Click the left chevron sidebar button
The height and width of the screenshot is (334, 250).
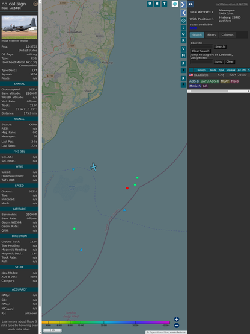[183, 13]
